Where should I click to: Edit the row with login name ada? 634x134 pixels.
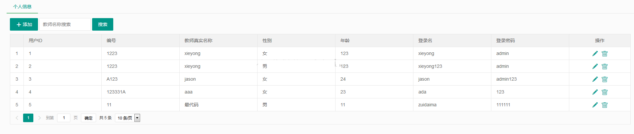point(595,92)
